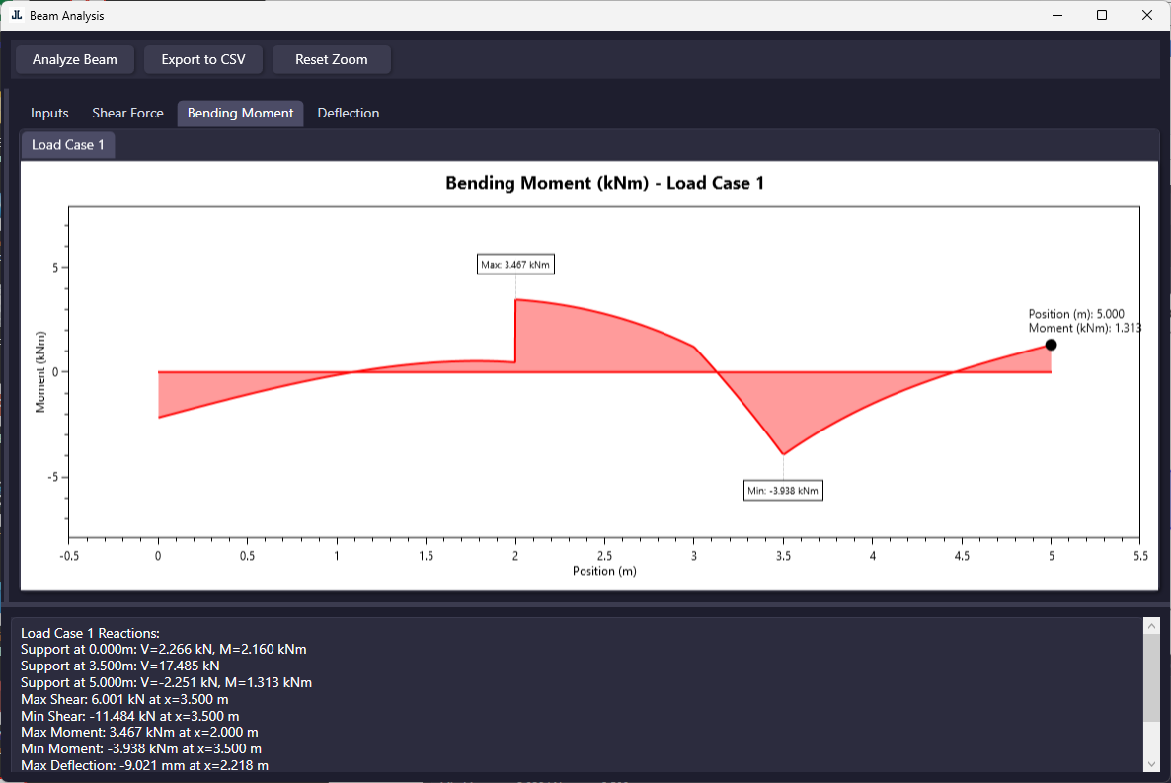Select the Load Case 1 sub-tab

point(68,145)
